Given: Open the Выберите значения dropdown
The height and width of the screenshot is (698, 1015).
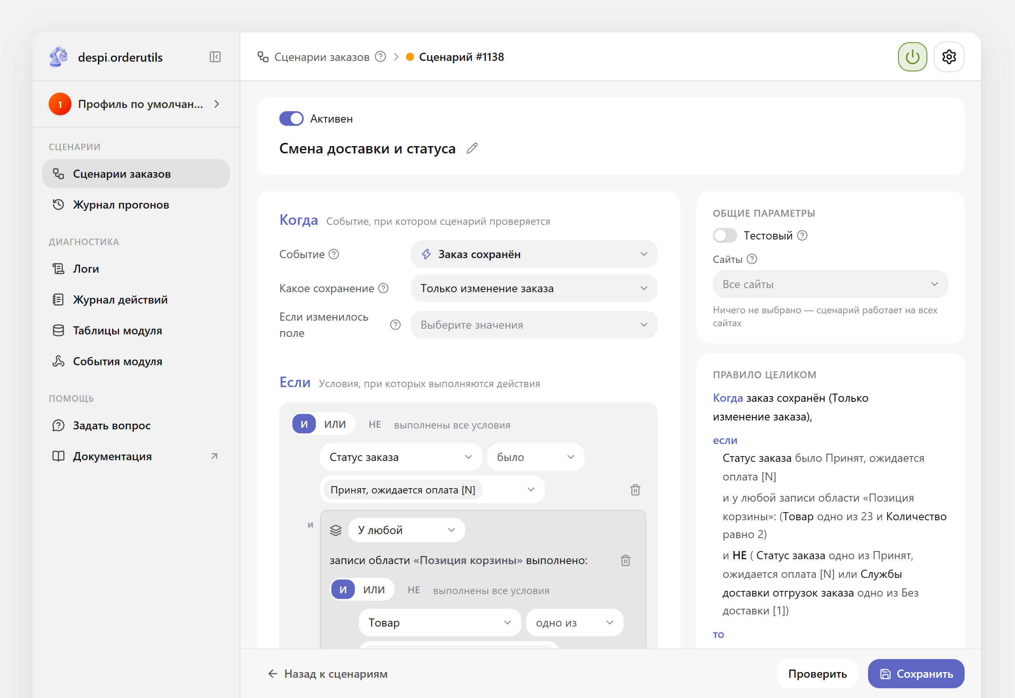Looking at the screenshot, I should [534, 325].
